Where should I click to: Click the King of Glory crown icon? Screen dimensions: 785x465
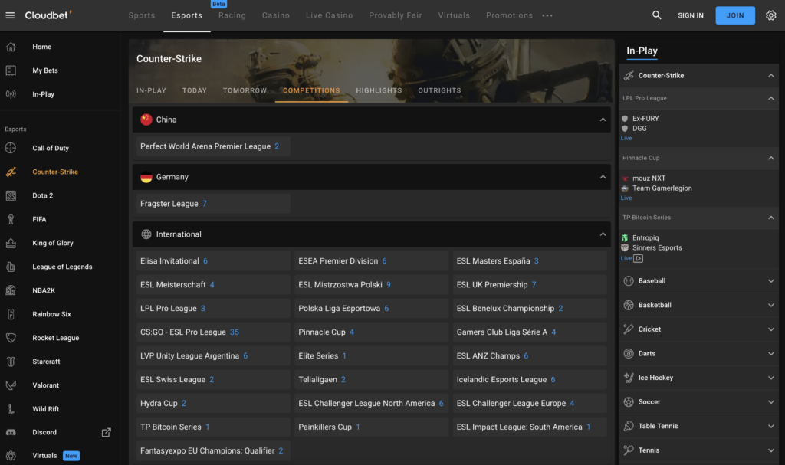(x=11, y=243)
